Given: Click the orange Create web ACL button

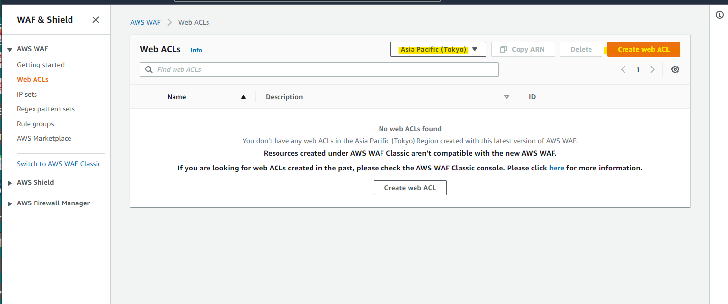Looking at the screenshot, I should coord(643,49).
